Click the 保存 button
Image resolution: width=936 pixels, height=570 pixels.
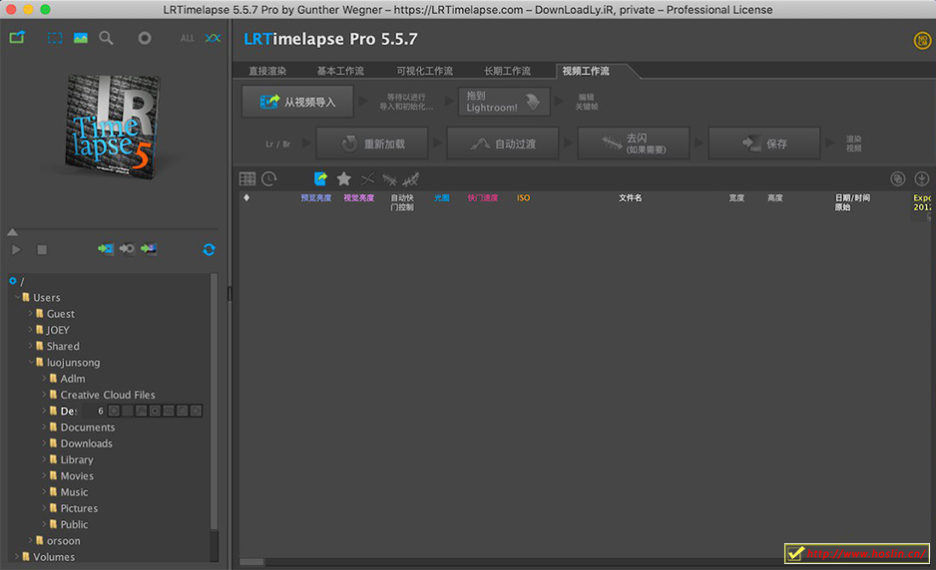(x=764, y=143)
